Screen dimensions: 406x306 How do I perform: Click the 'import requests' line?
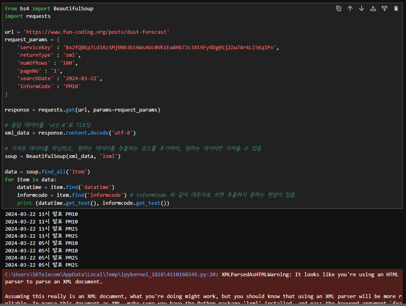27,16
